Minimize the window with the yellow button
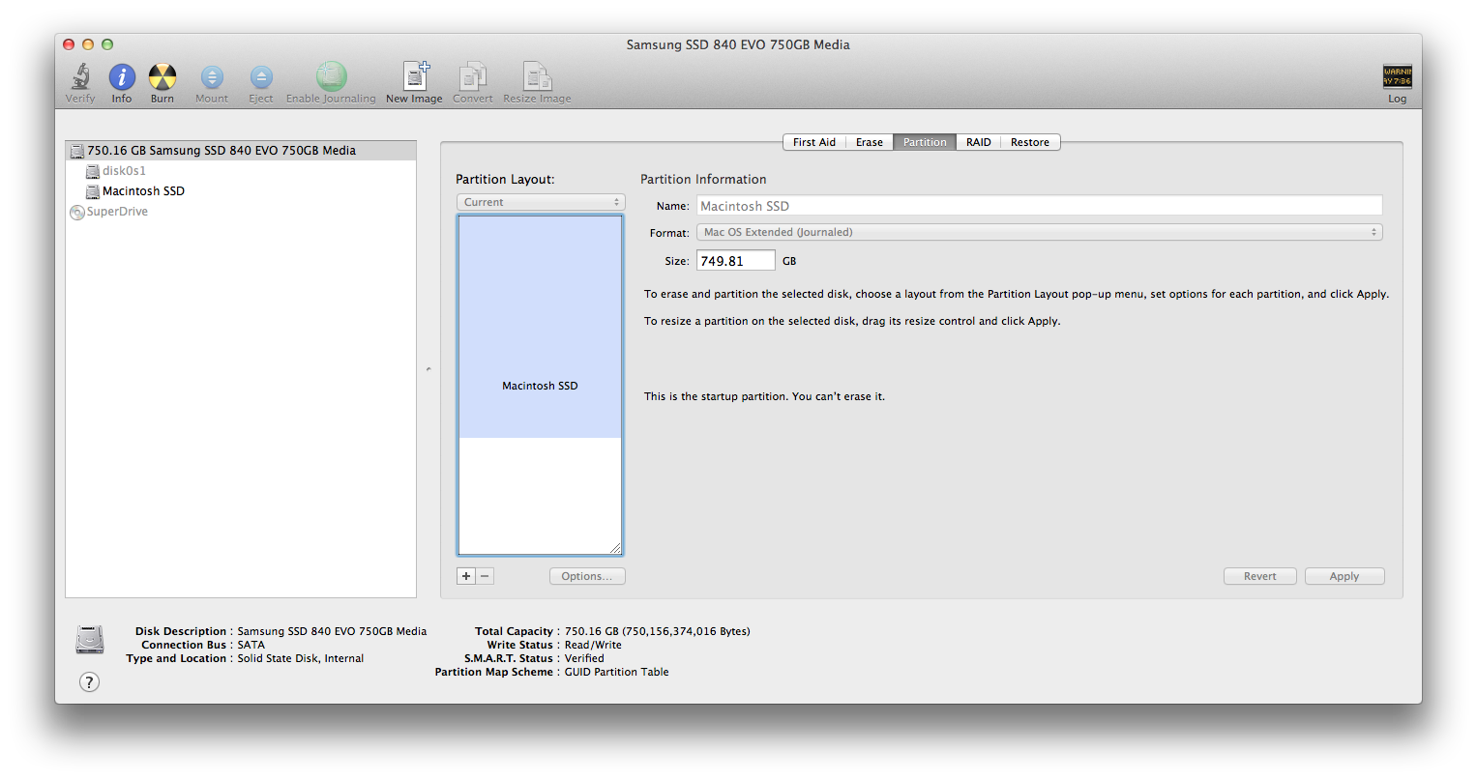The width and height of the screenshot is (1477, 780). pos(88,44)
